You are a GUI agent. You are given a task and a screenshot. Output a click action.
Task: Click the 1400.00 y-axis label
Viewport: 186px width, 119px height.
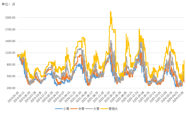[10, 41]
